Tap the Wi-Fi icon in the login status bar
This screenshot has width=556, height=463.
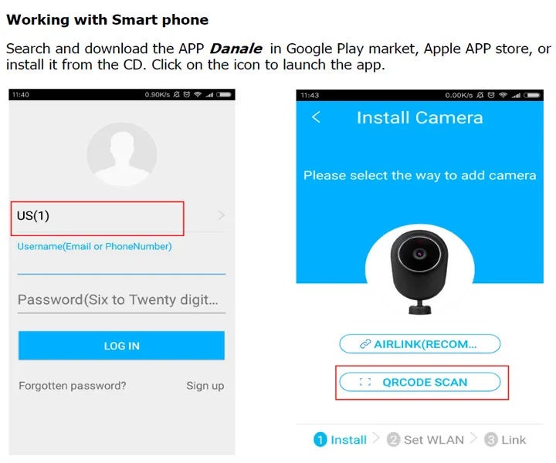click(x=198, y=94)
